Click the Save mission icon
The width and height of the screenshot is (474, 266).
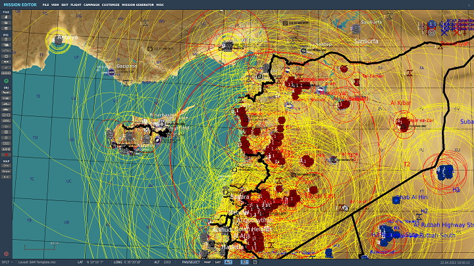6,28
